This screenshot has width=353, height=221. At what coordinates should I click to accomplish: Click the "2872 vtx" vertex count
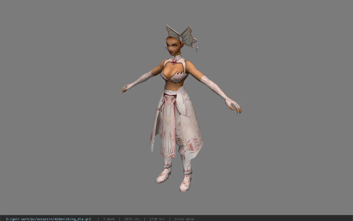(x=132, y=219)
